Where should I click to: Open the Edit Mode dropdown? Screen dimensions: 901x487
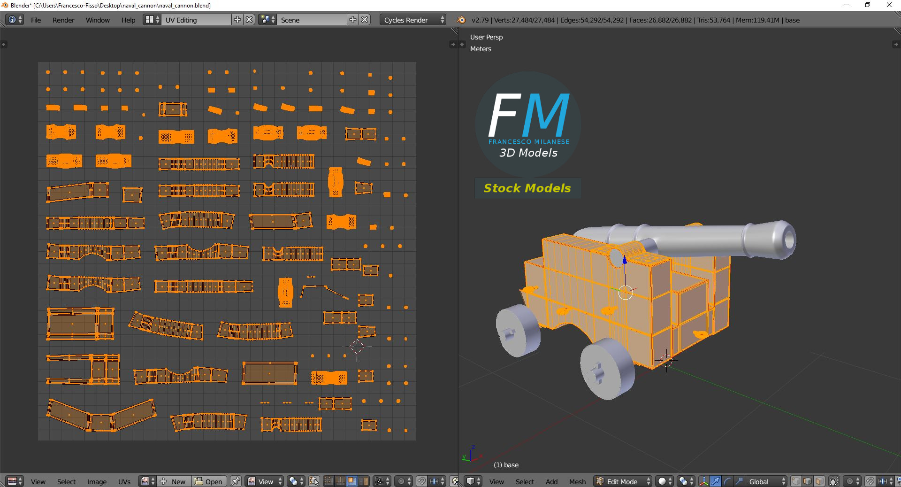click(623, 481)
